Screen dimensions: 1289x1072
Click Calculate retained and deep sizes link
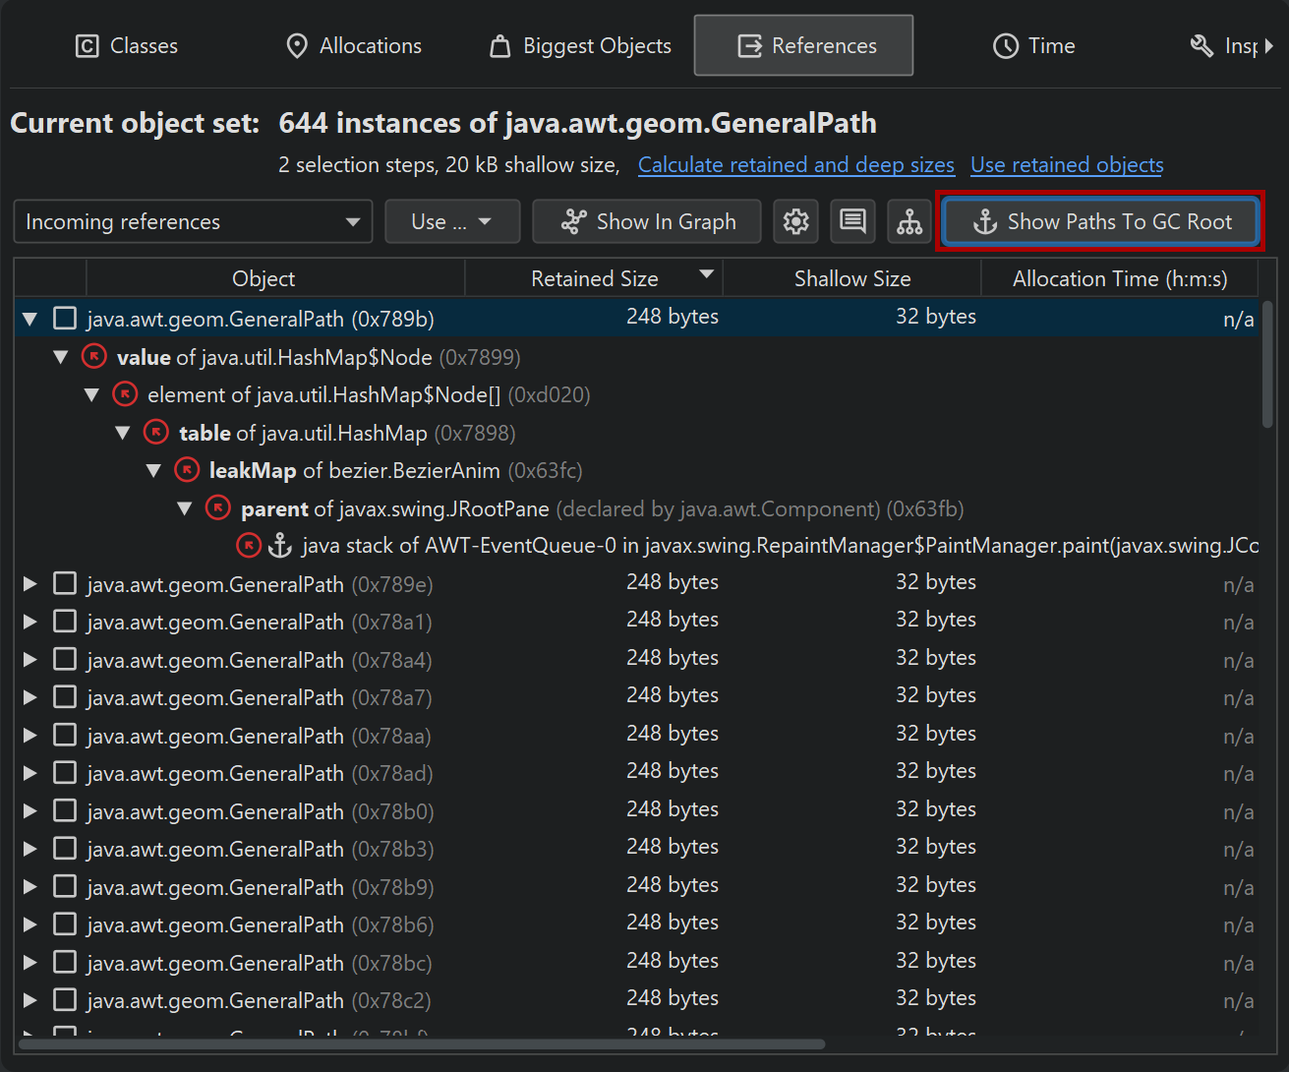[795, 165]
